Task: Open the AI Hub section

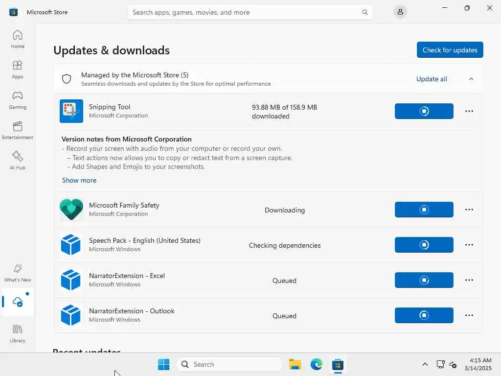Action: pyautogui.click(x=18, y=161)
